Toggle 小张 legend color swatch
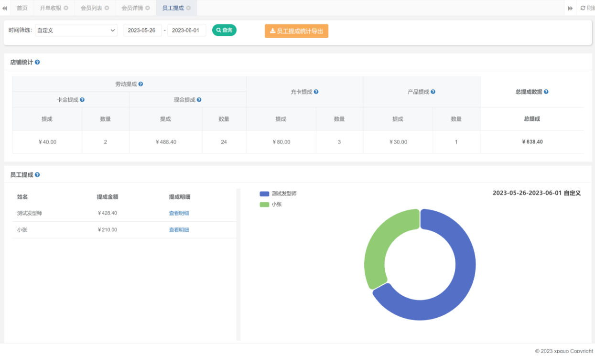The width and height of the screenshot is (595, 356). tap(264, 205)
